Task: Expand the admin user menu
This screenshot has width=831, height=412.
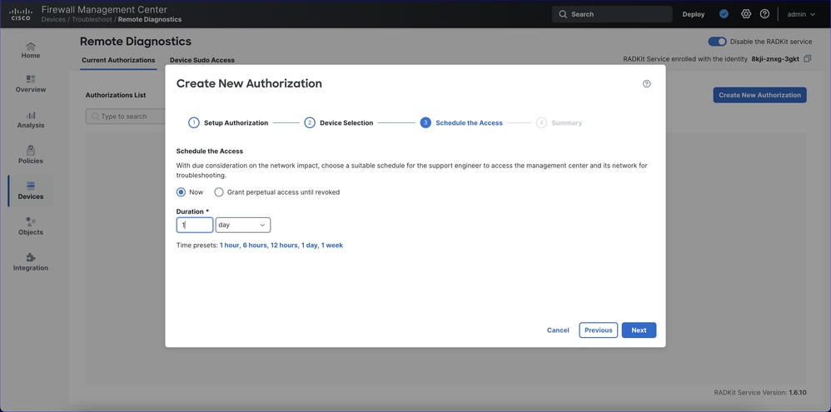Action: coord(801,14)
